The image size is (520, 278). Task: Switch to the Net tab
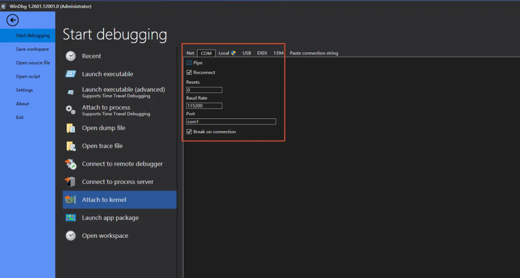pos(190,53)
